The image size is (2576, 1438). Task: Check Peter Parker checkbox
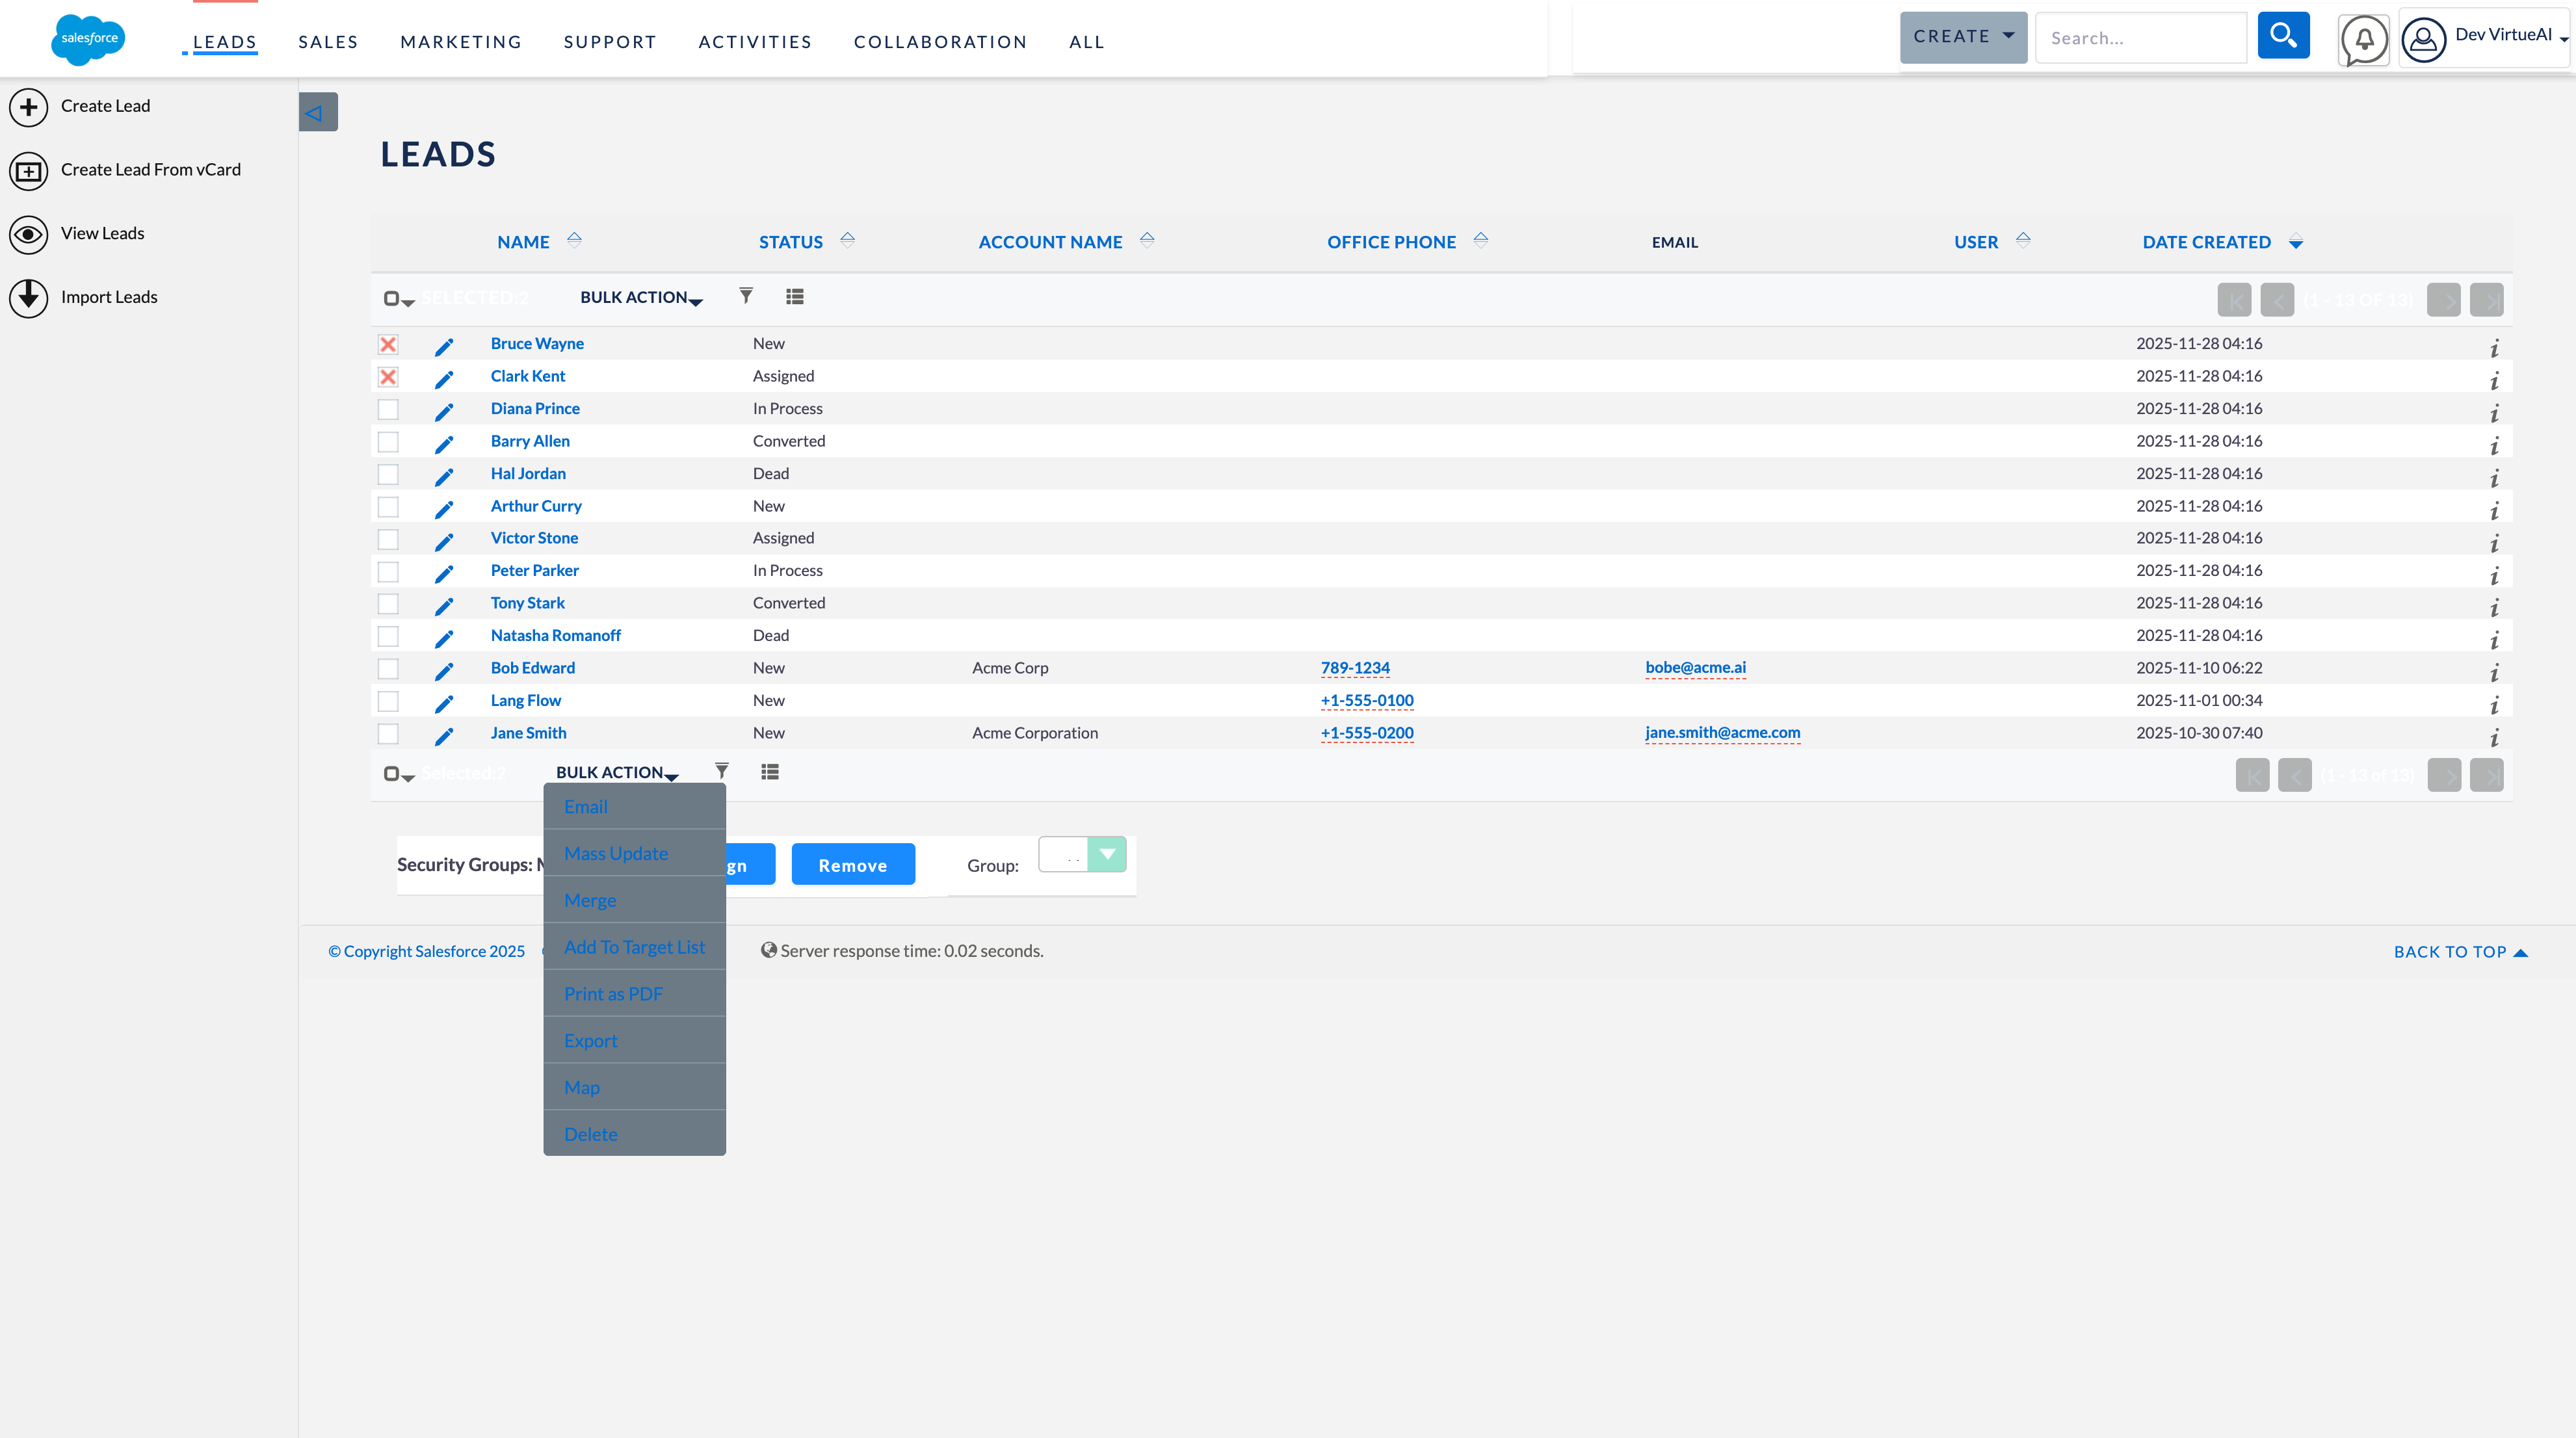click(x=388, y=571)
